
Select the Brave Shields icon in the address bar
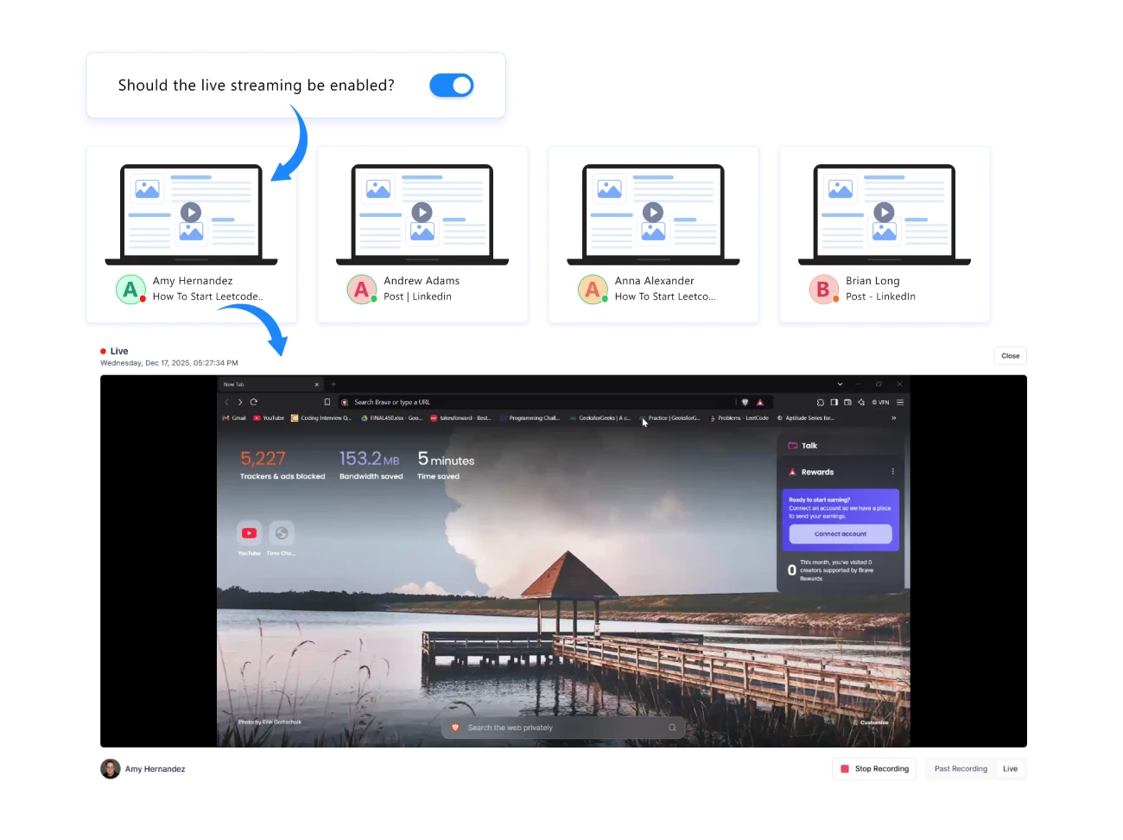click(x=745, y=402)
